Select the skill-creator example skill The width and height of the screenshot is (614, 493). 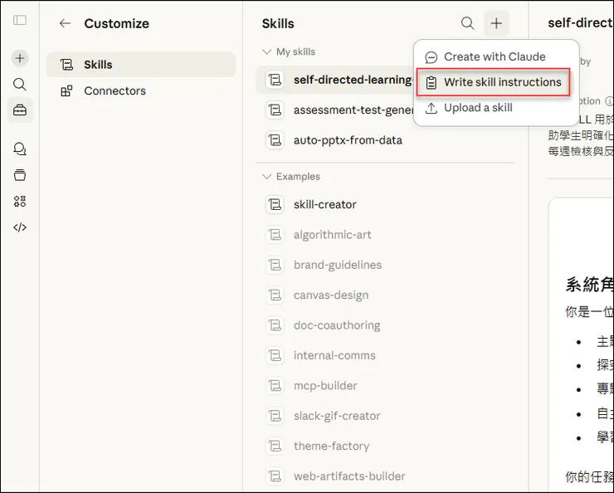click(324, 204)
